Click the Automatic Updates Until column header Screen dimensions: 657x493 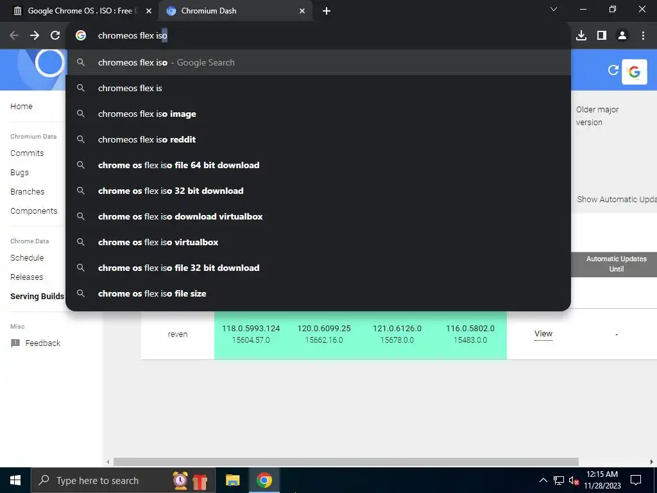616,264
